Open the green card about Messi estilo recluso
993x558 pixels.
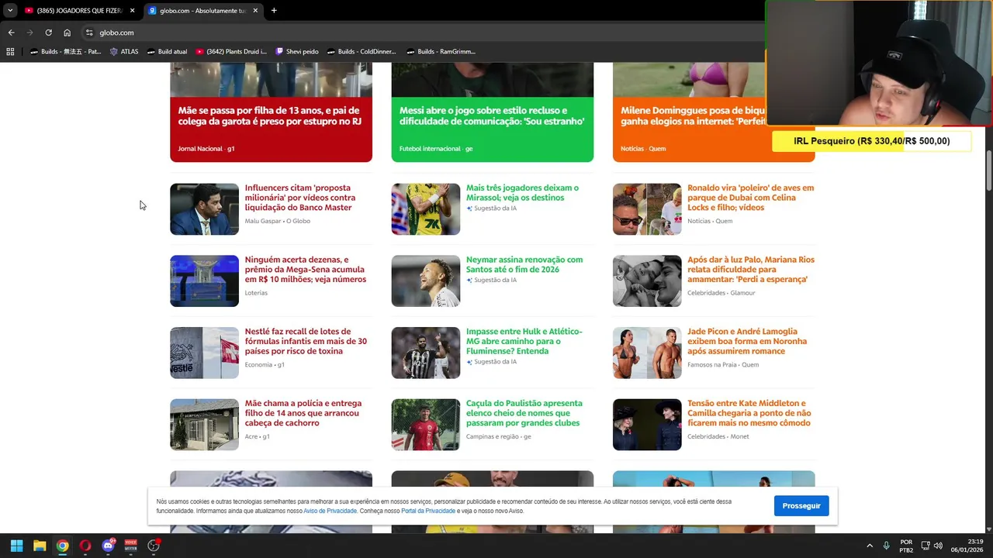pyautogui.click(x=492, y=112)
